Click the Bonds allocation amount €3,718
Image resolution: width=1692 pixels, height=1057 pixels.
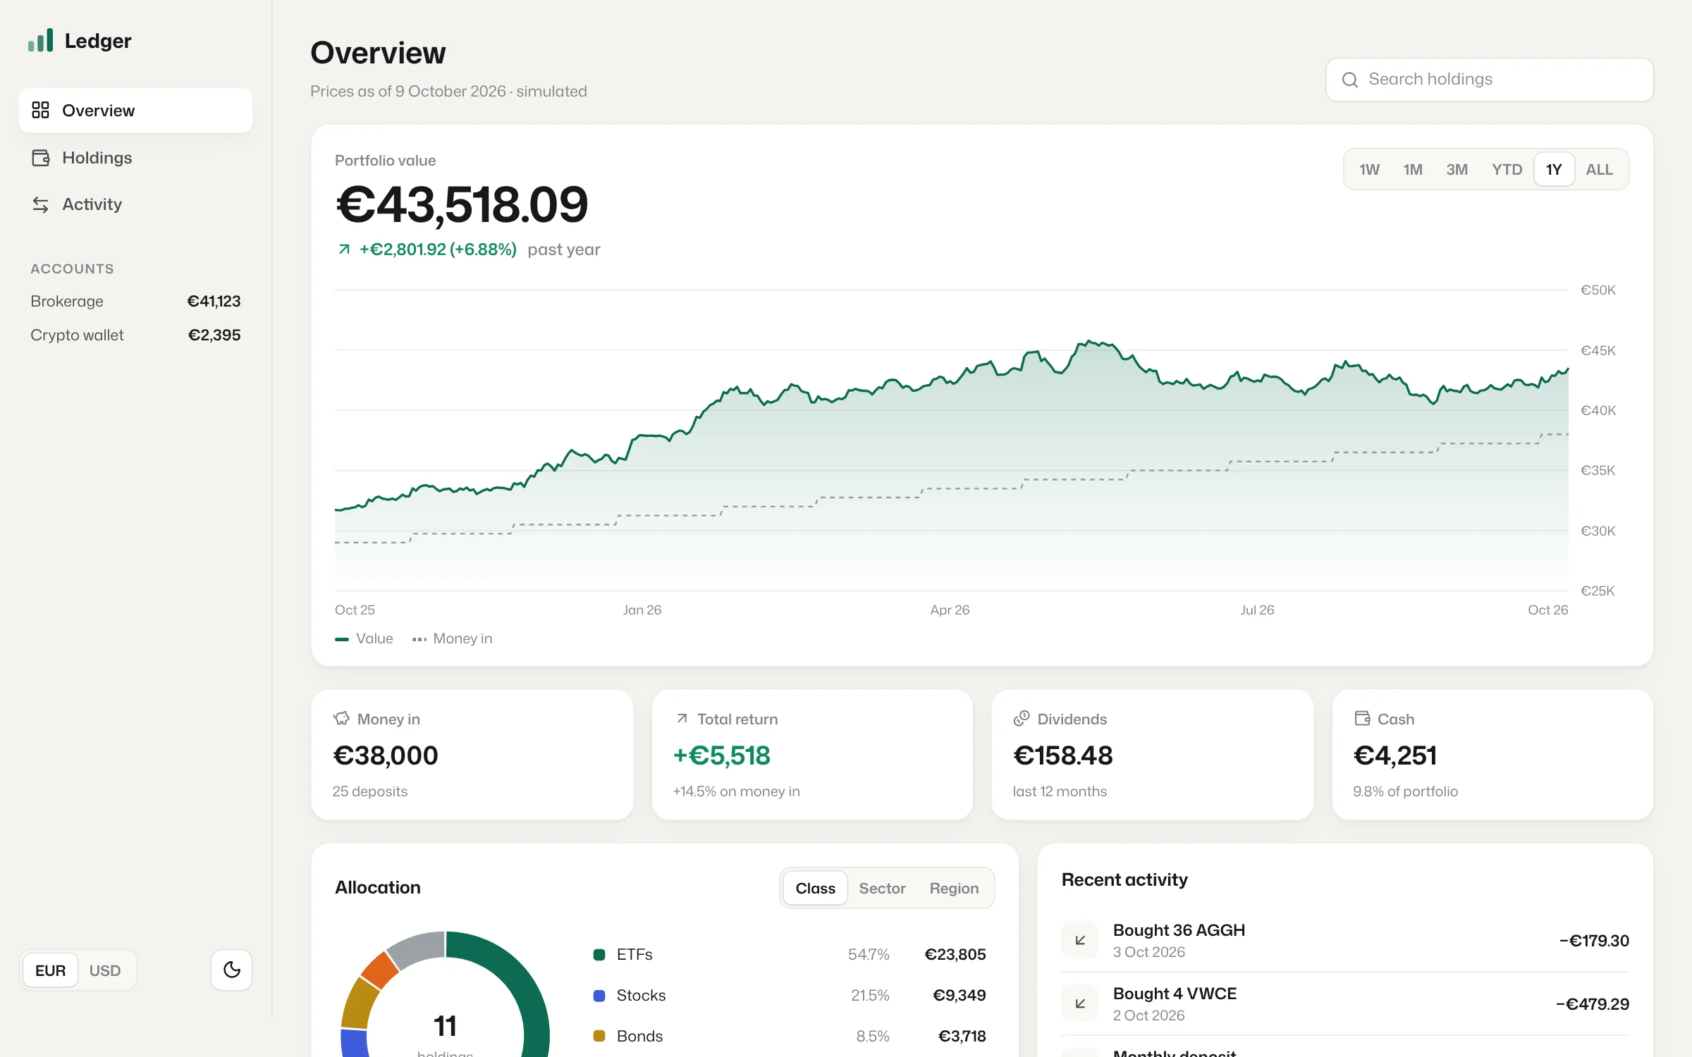click(x=962, y=1036)
